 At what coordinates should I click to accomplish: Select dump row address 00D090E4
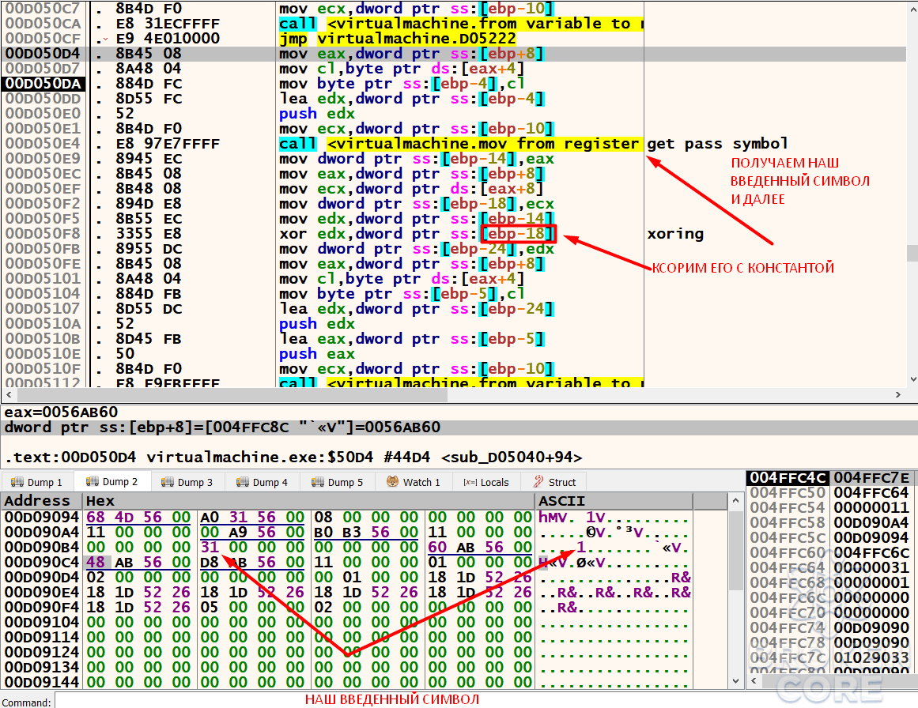[x=42, y=592]
